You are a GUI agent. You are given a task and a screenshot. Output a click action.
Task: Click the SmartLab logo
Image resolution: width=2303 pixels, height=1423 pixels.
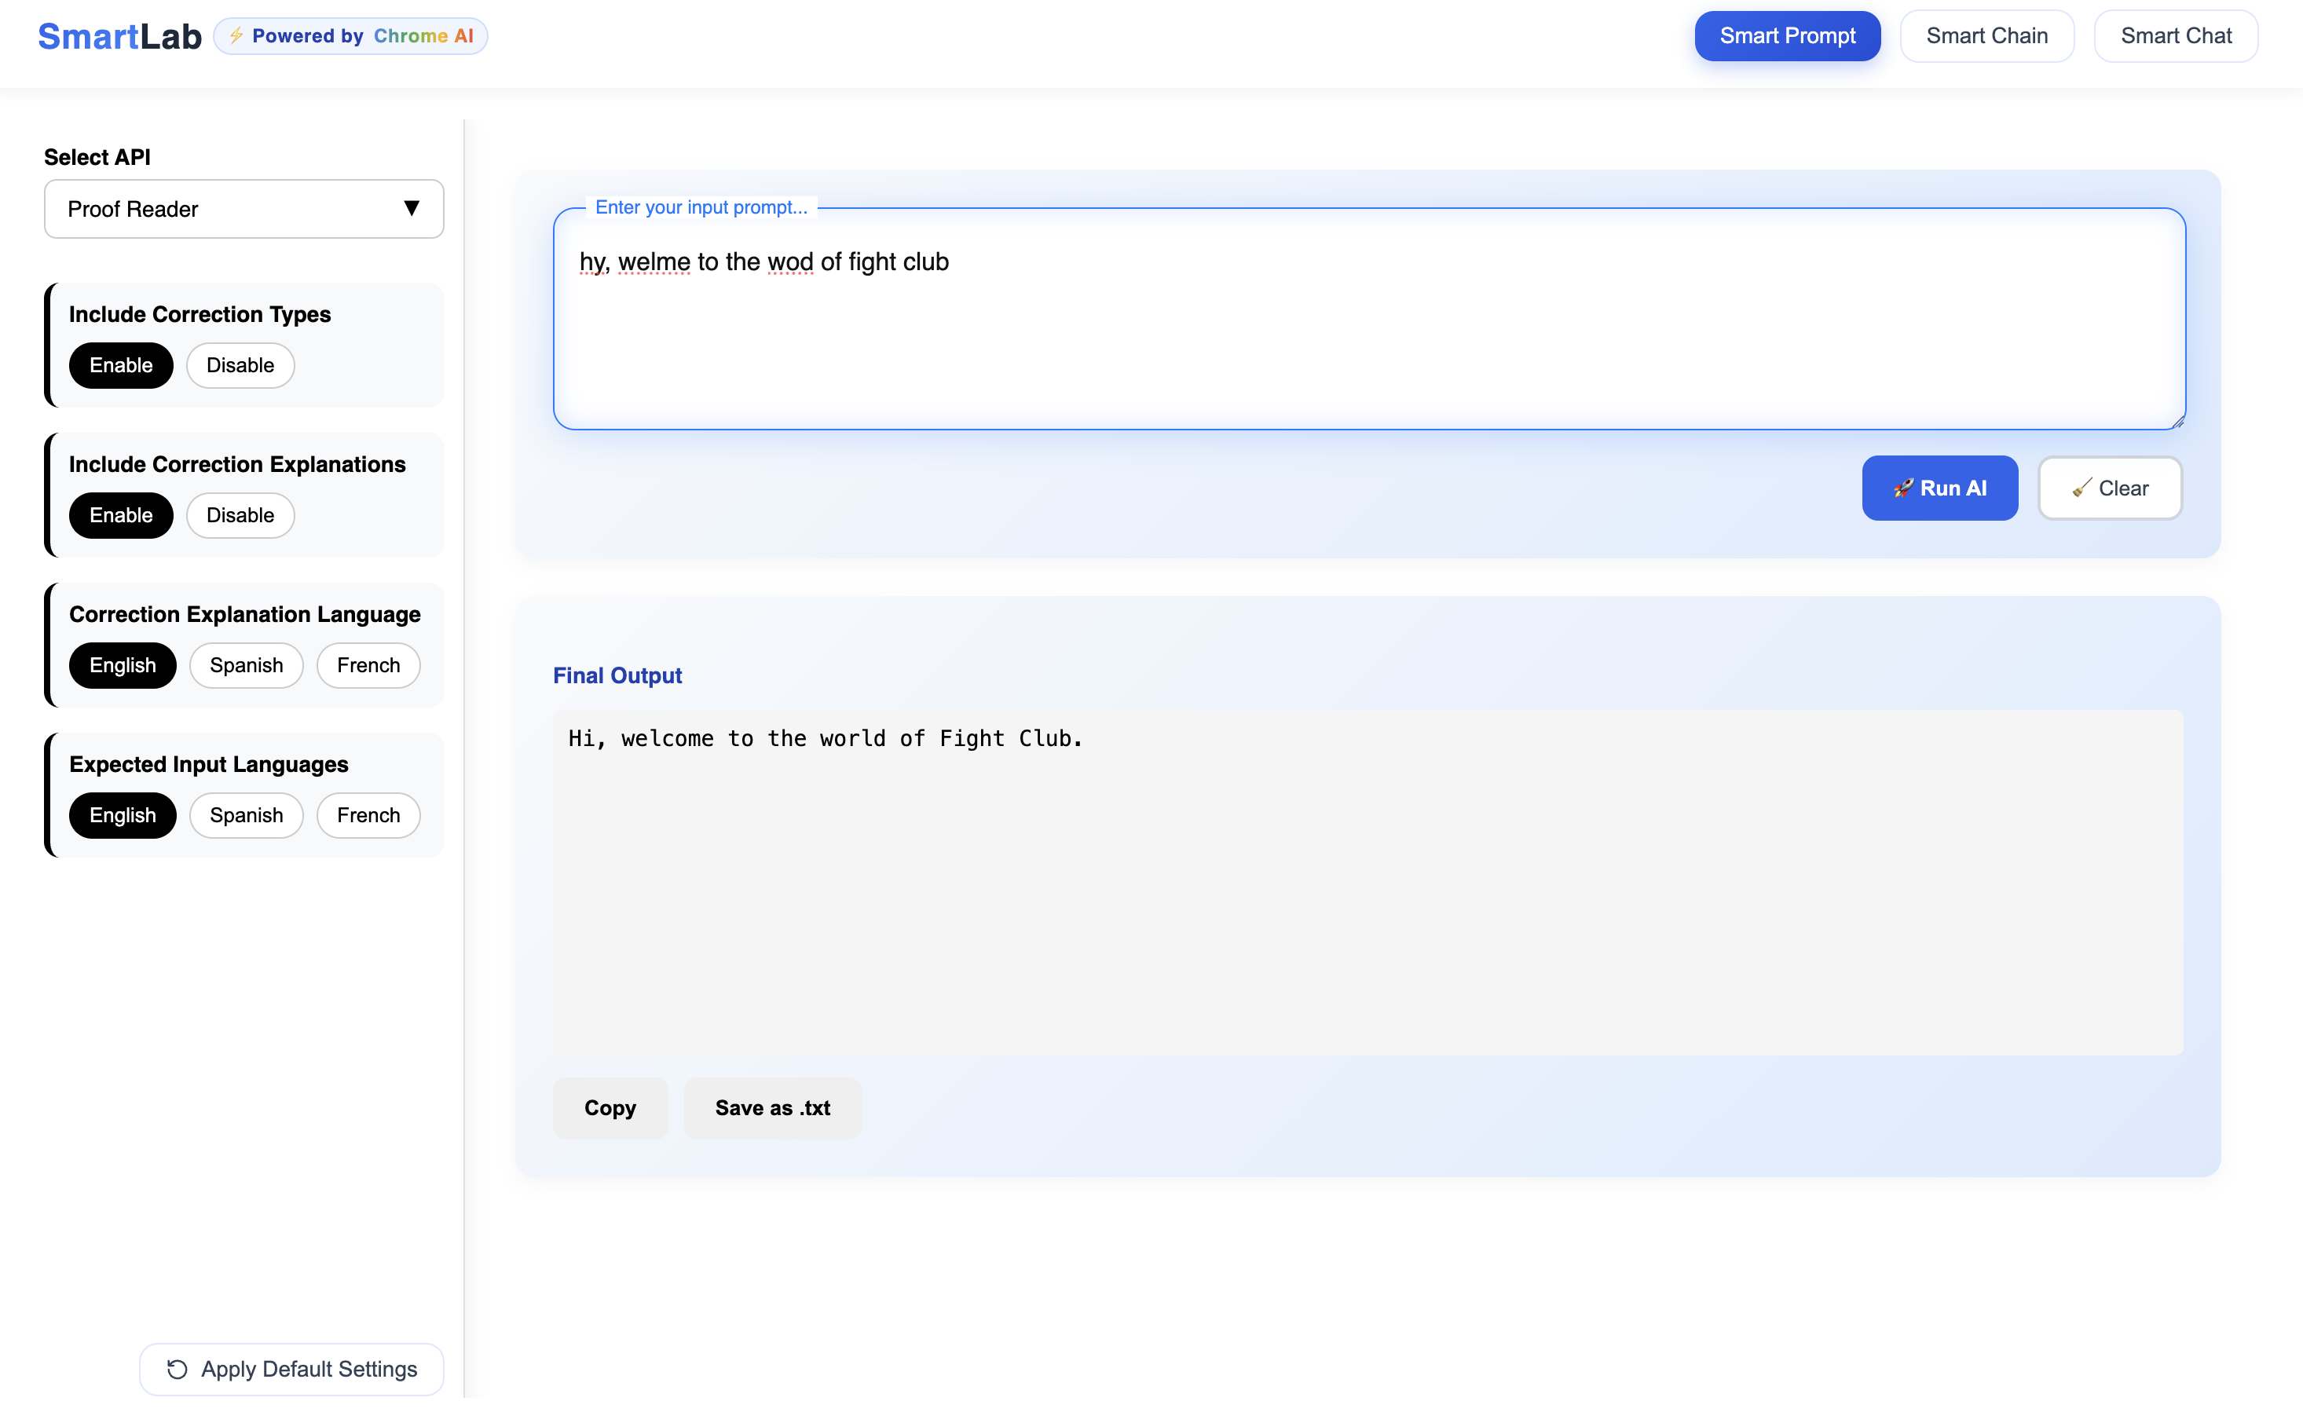(119, 36)
